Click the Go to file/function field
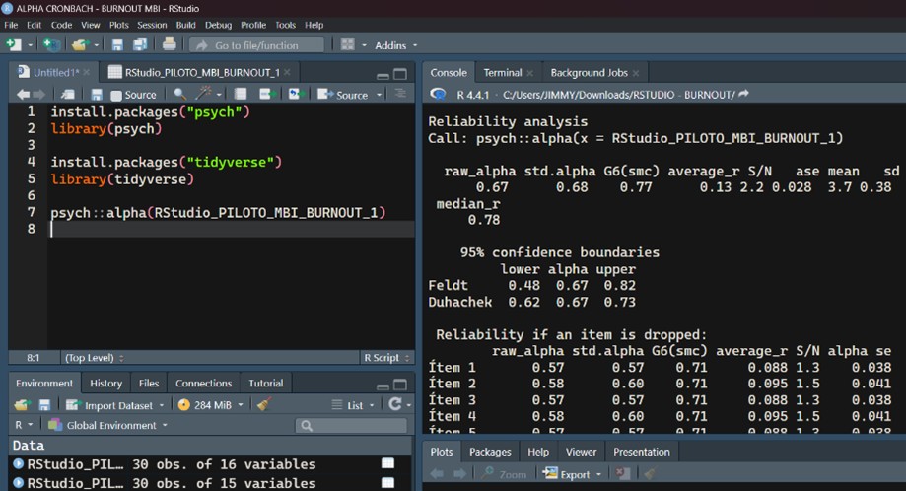Image resolution: width=906 pixels, height=491 pixels. (256, 45)
